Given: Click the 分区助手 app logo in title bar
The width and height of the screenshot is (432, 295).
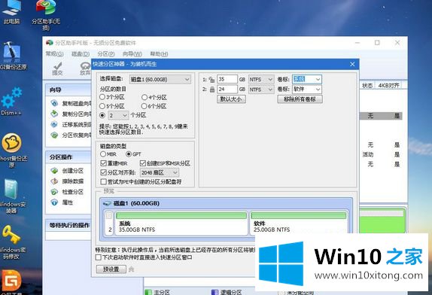Looking at the screenshot, I should click(50, 43).
